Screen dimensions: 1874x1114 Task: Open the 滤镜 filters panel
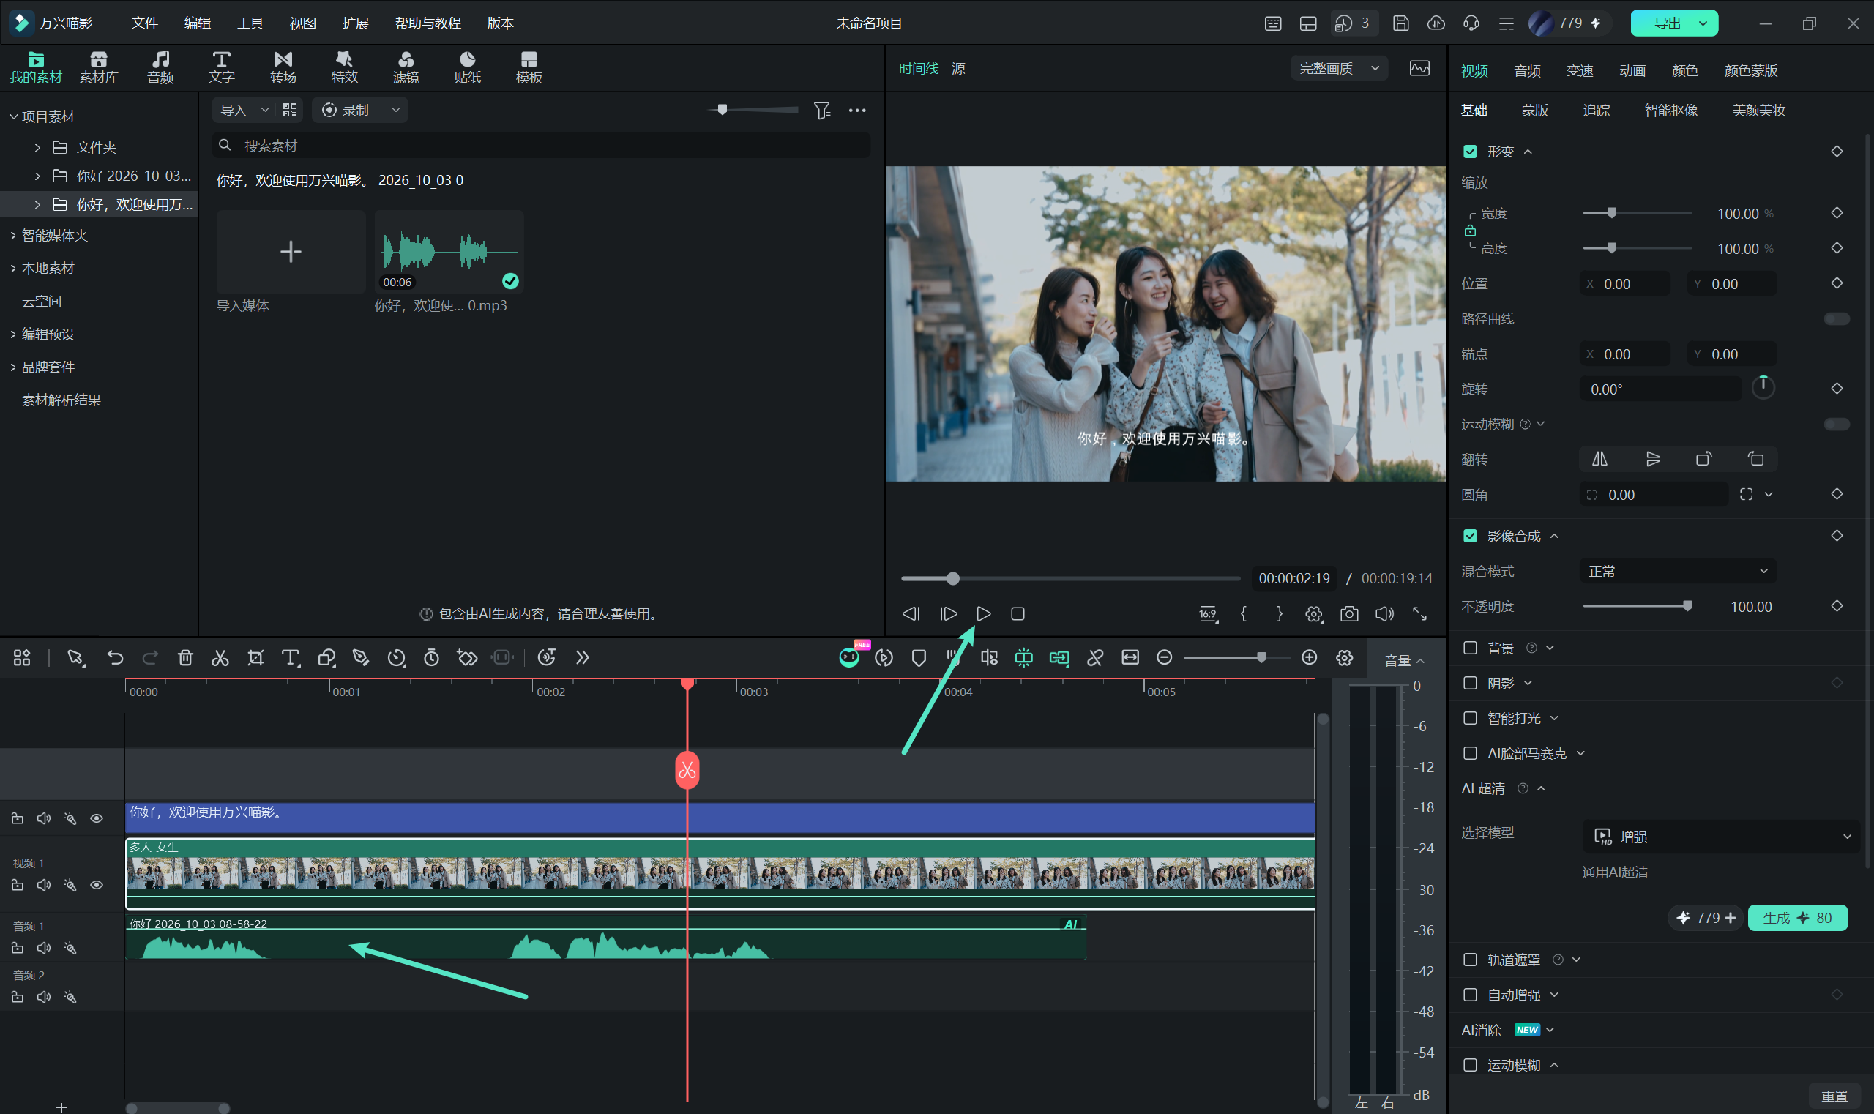406,67
